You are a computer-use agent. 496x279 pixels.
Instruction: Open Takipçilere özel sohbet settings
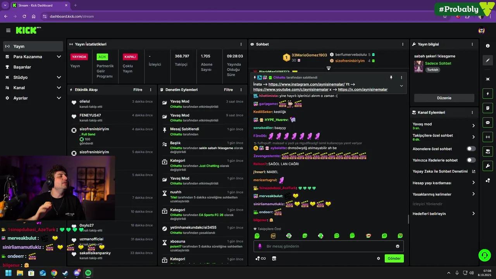[x=444, y=137]
